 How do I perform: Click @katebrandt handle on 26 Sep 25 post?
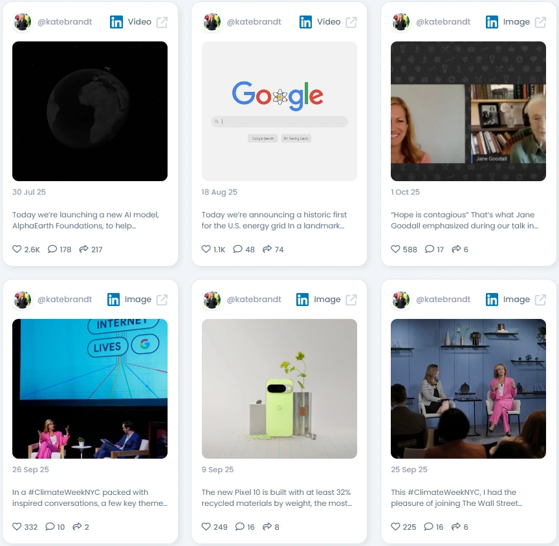65,300
